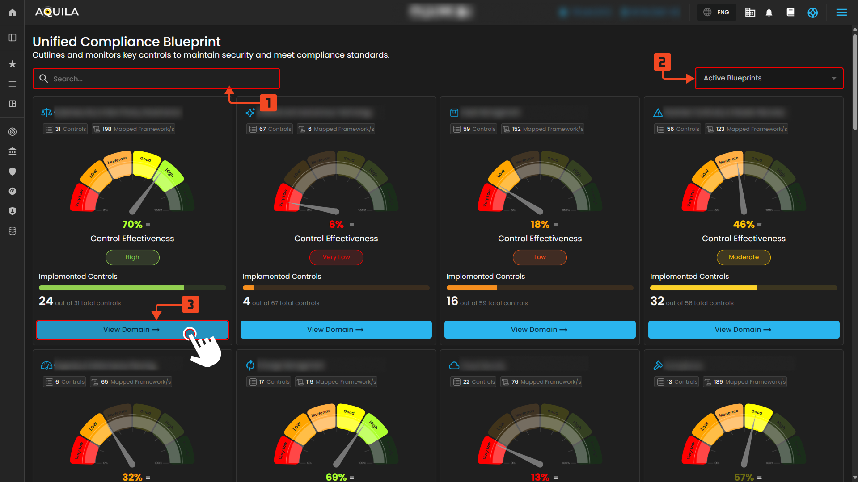858x482 pixels.
Task: Click View Domain for the 70% card
Action: 132,330
